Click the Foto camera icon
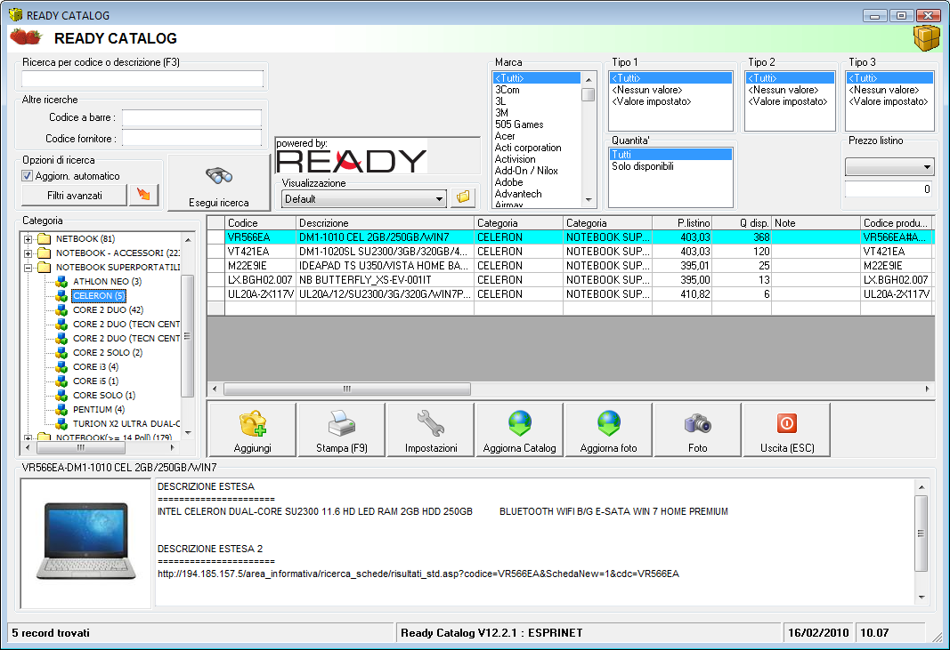This screenshot has width=950, height=650. point(697,423)
